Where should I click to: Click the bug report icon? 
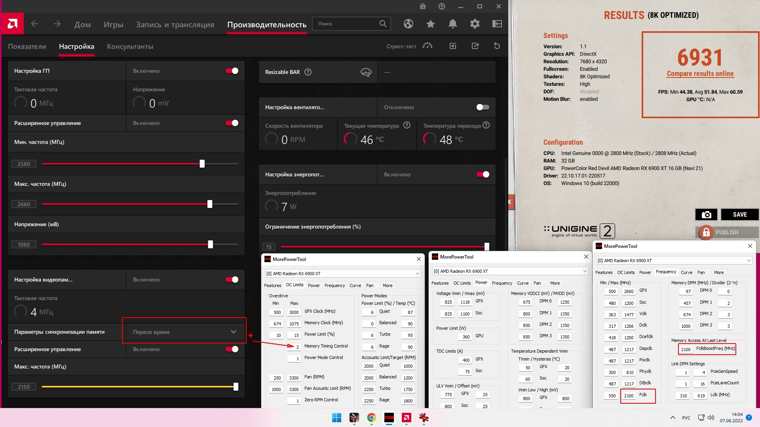tap(422, 6)
